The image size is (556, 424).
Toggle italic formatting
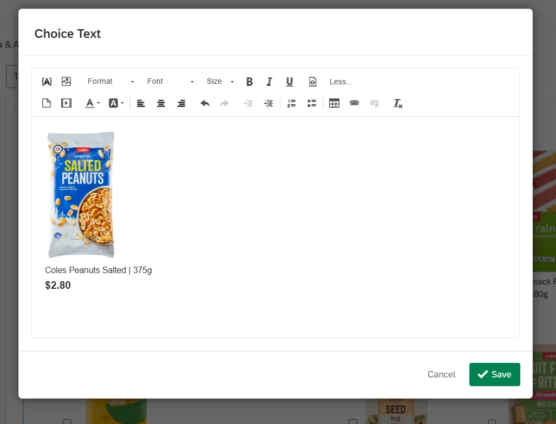click(x=269, y=82)
